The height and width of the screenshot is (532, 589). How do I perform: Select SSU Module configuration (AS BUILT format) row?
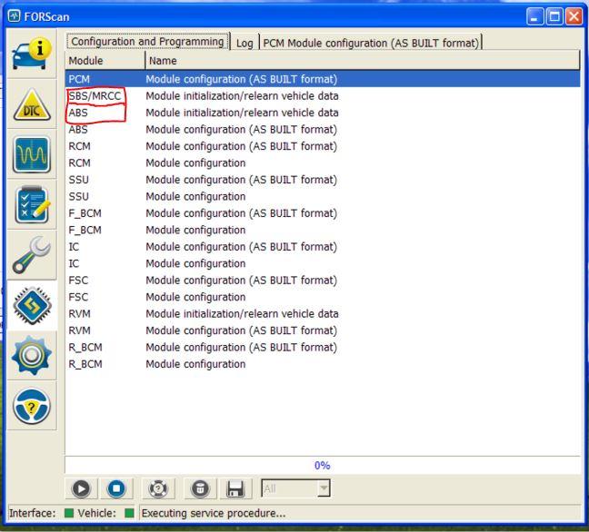click(323, 180)
